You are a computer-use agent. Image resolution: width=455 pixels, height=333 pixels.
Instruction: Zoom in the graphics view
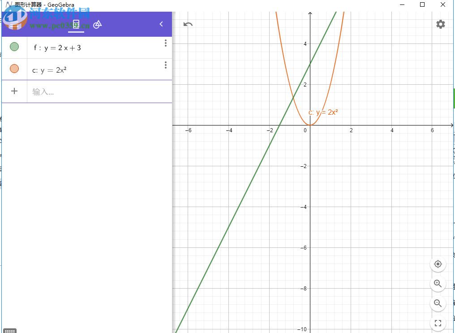coord(438,284)
